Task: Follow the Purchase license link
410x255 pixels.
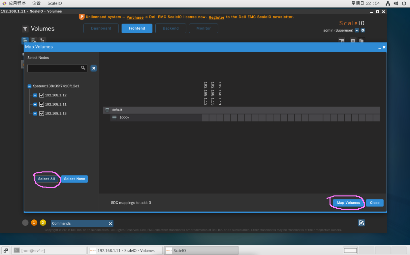Action: tap(135, 17)
